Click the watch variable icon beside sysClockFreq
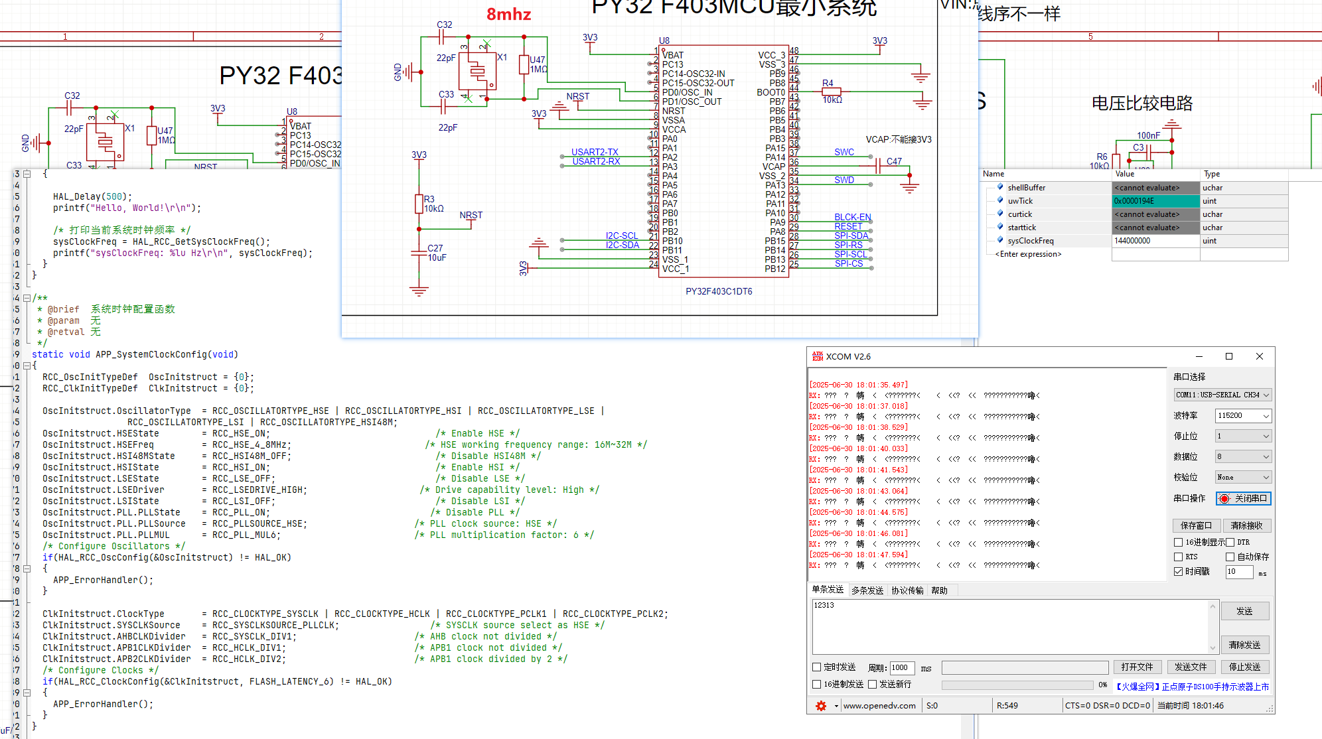The height and width of the screenshot is (739, 1322). (1000, 240)
